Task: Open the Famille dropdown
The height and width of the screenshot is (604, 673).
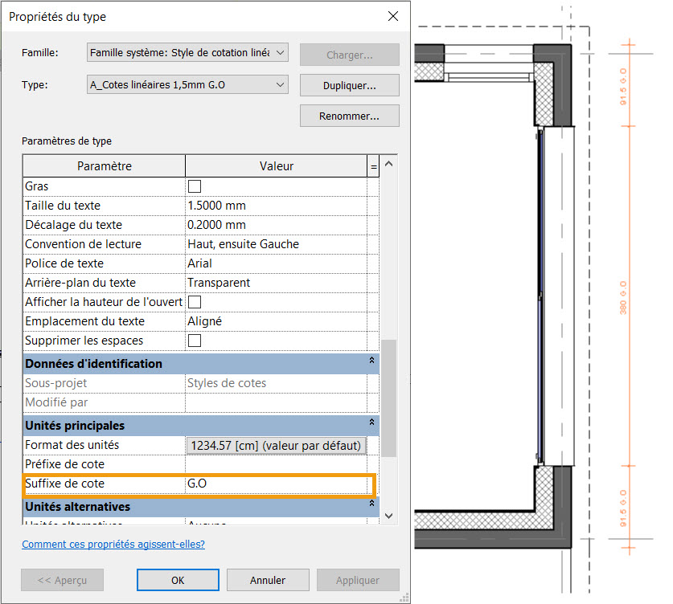Action: click(x=187, y=53)
